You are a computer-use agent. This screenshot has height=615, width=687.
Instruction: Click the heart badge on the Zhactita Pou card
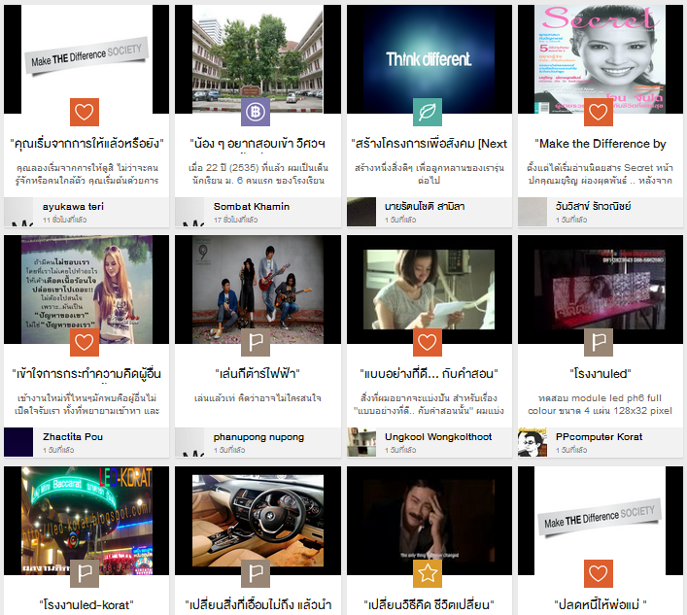coord(85,343)
